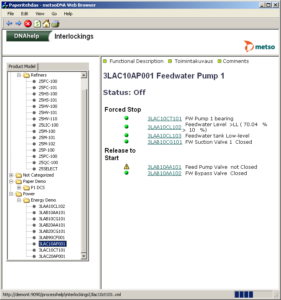Select tree item 25SELECT
281x300 pixels.
click(x=48, y=169)
